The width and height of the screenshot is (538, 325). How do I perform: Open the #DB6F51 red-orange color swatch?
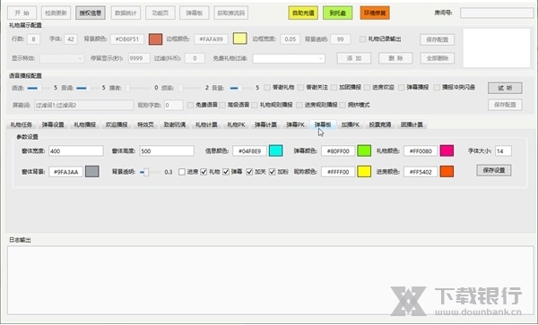[x=155, y=39]
